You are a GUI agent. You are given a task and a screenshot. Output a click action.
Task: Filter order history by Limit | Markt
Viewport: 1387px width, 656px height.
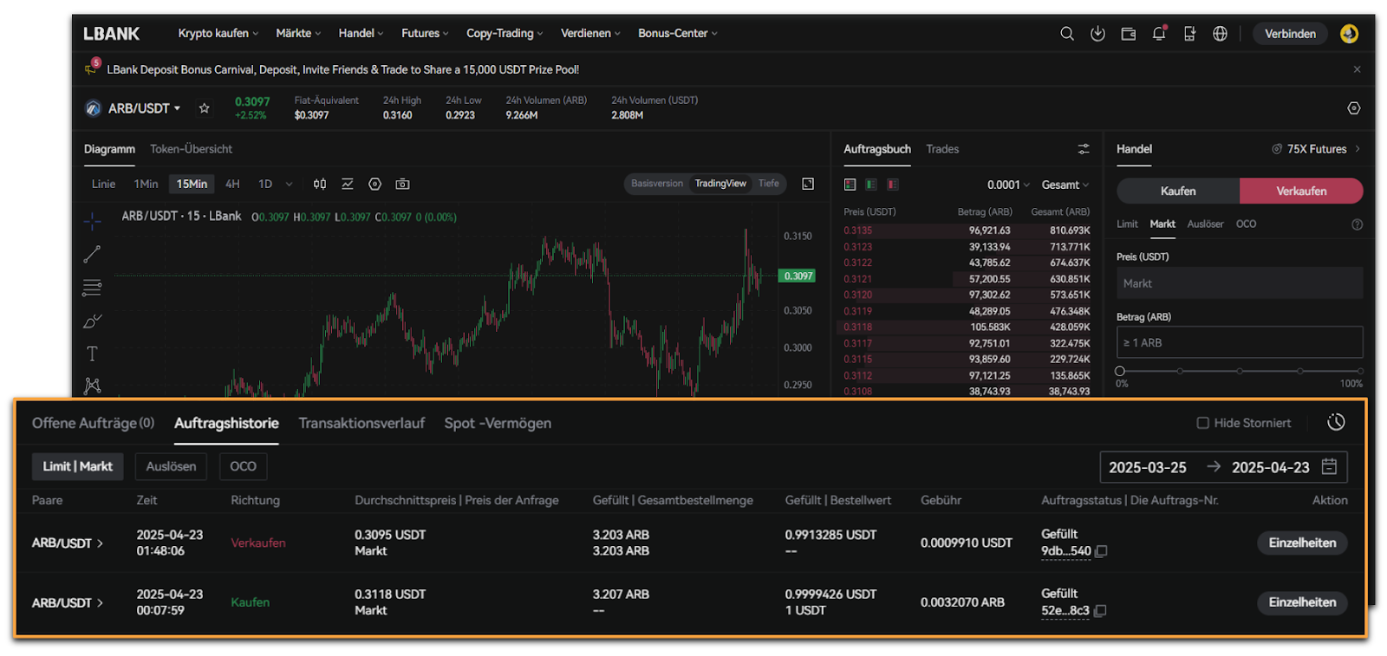tap(78, 466)
